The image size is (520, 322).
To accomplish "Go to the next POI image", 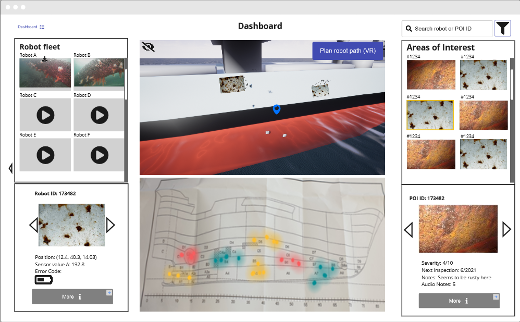I will (506, 229).
